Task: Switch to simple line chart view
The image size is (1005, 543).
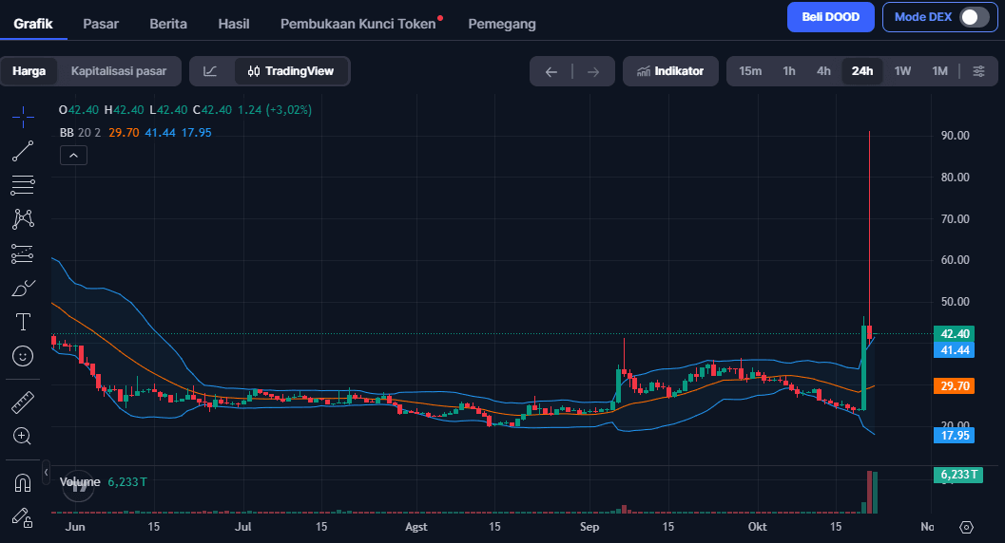Action: point(210,71)
